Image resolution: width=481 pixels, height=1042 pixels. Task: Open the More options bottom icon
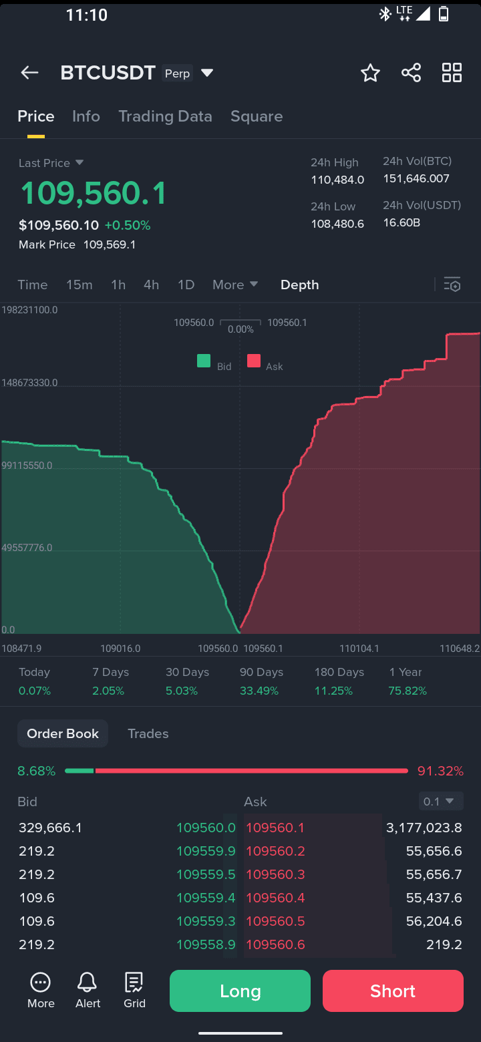(x=41, y=990)
